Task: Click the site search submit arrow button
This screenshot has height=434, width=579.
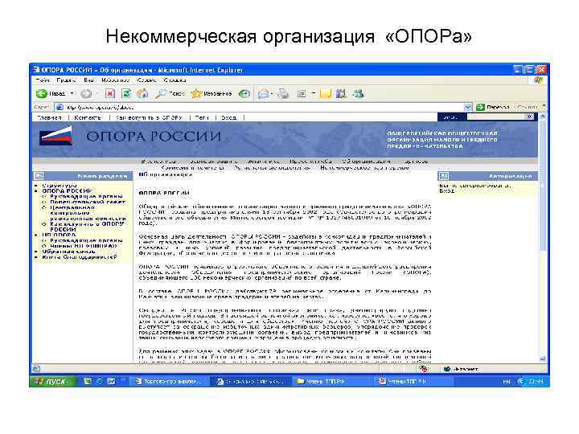Action: click(x=530, y=117)
